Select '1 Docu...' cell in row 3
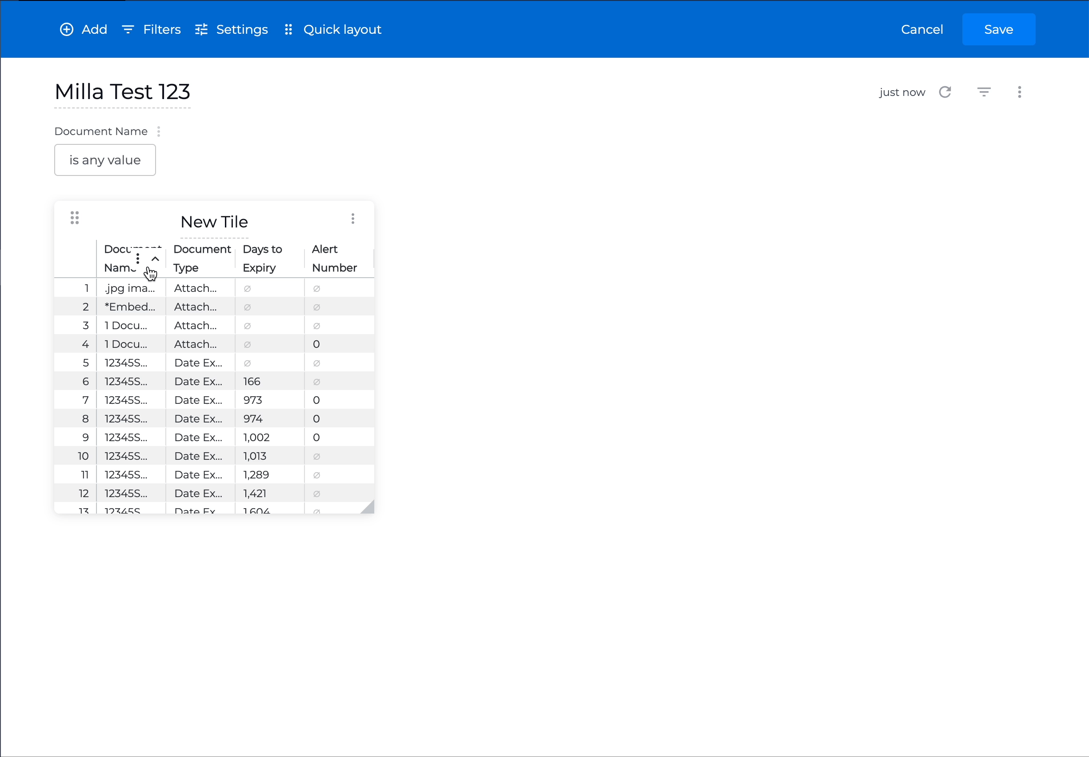 (131, 326)
